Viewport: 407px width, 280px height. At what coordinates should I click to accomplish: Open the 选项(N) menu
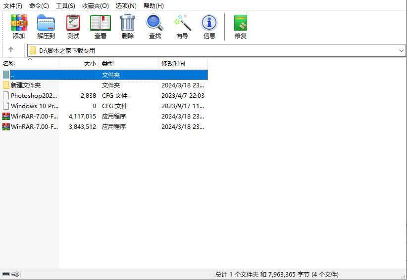(126, 6)
